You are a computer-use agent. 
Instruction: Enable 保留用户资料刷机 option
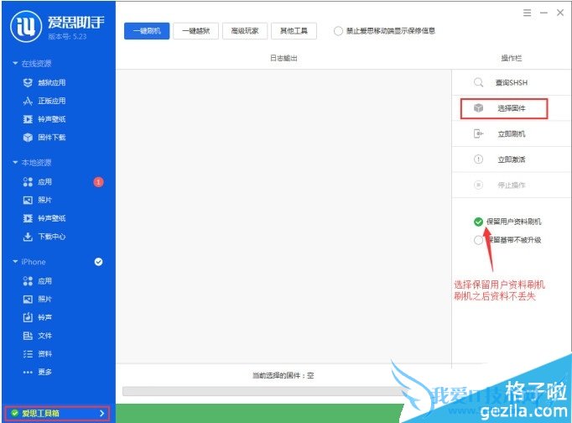pos(478,222)
